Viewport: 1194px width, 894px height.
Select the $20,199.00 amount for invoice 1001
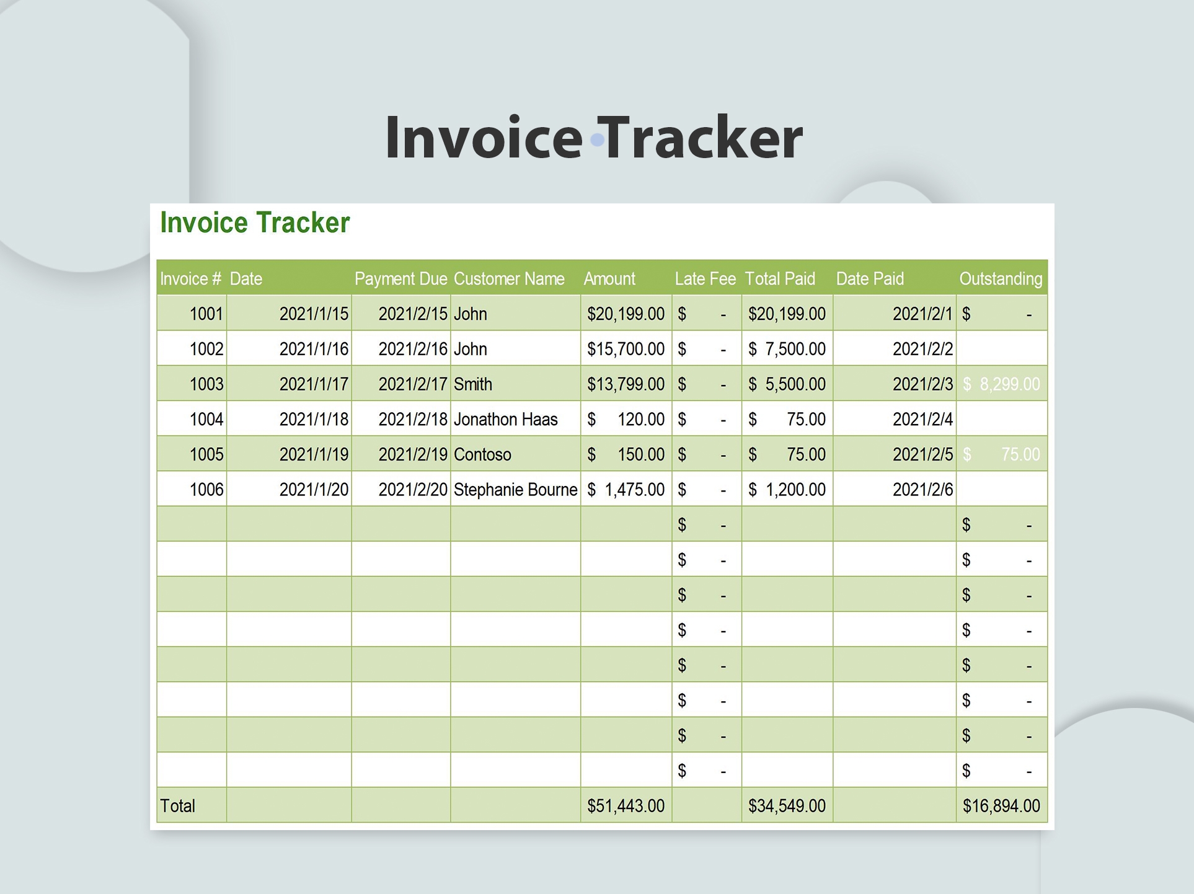click(x=625, y=314)
